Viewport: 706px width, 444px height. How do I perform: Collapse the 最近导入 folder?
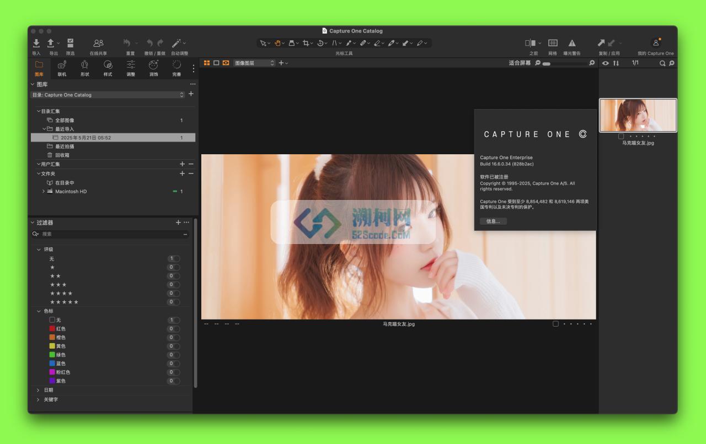coord(44,129)
